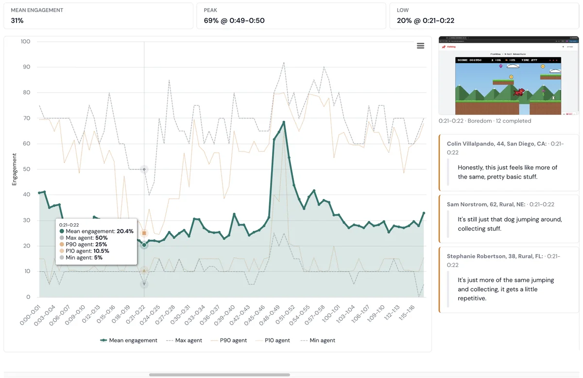This screenshot has width=583, height=378.
Task: Select Stephanie Robertson's comment card
Action: [509, 279]
